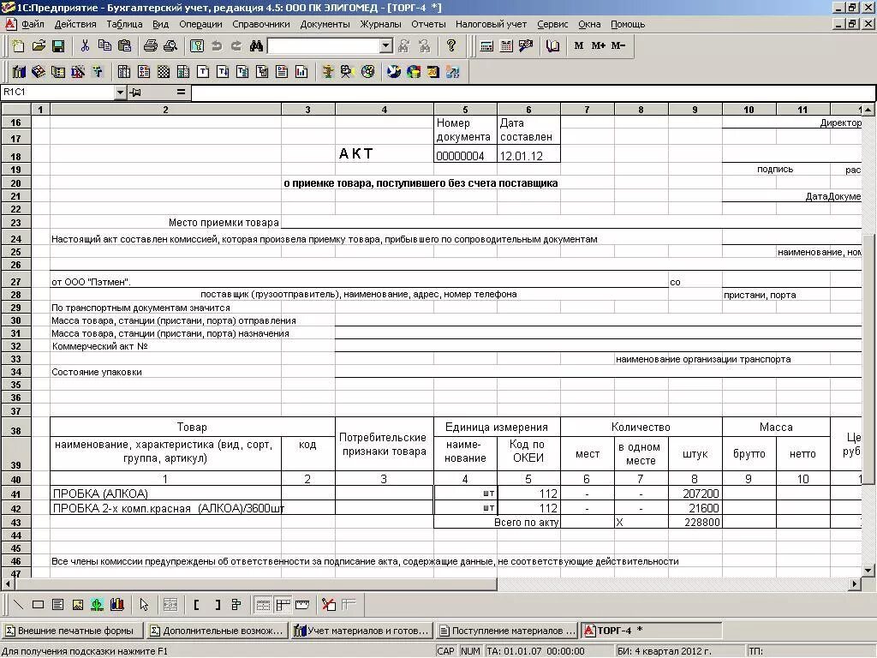Open the search text dropdown arrow

pyautogui.click(x=386, y=46)
